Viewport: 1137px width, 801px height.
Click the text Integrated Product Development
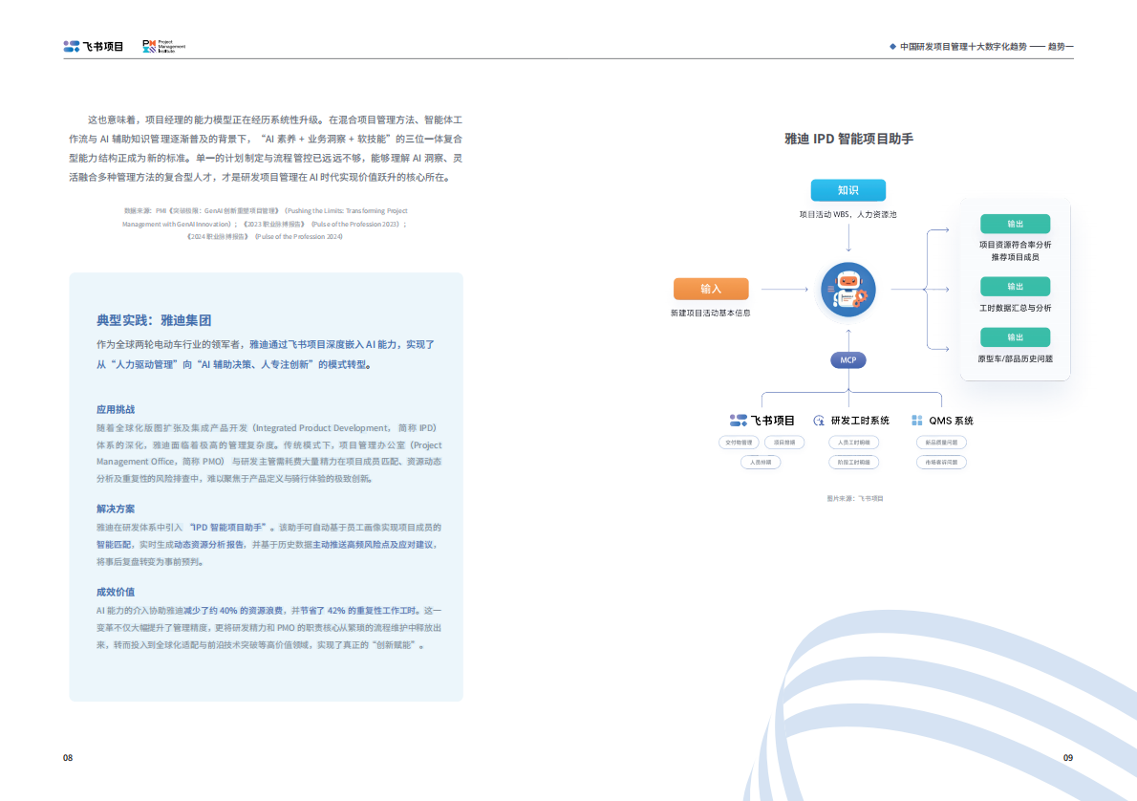pyautogui.click(x=322, y=428)
